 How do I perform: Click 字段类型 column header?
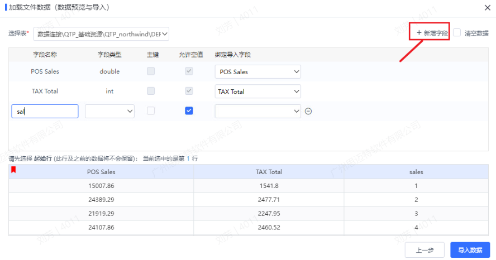[x=109, y=55]
